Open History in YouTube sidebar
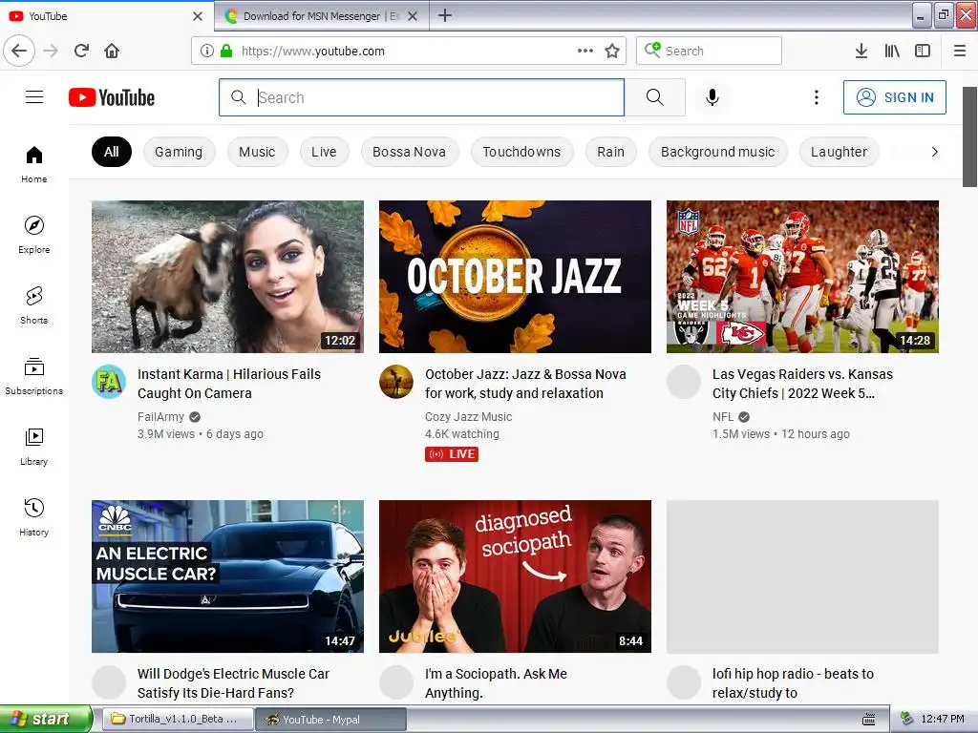This screenshot has width=978, height=733. pos(34,517)
